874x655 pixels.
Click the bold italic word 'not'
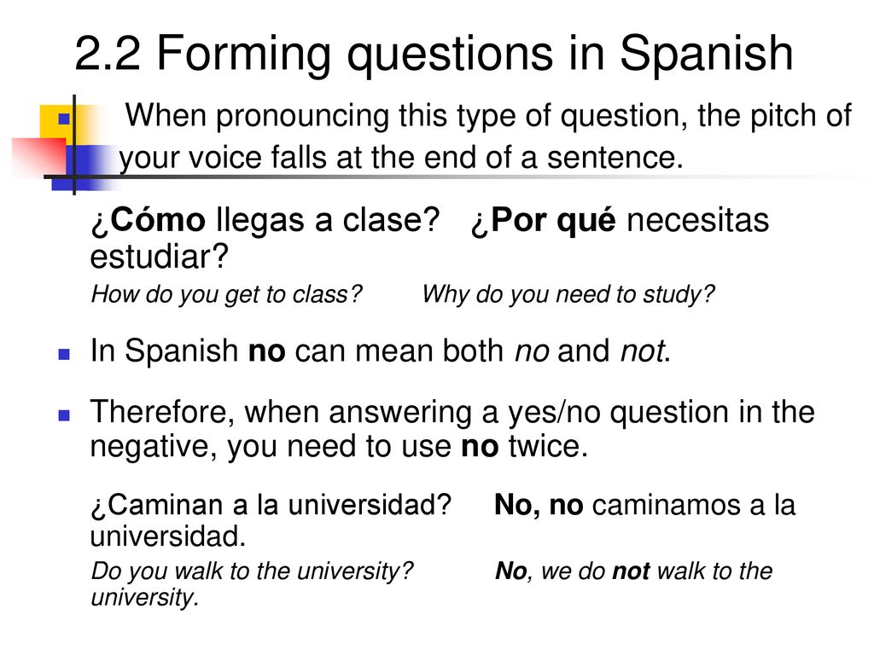631,571
